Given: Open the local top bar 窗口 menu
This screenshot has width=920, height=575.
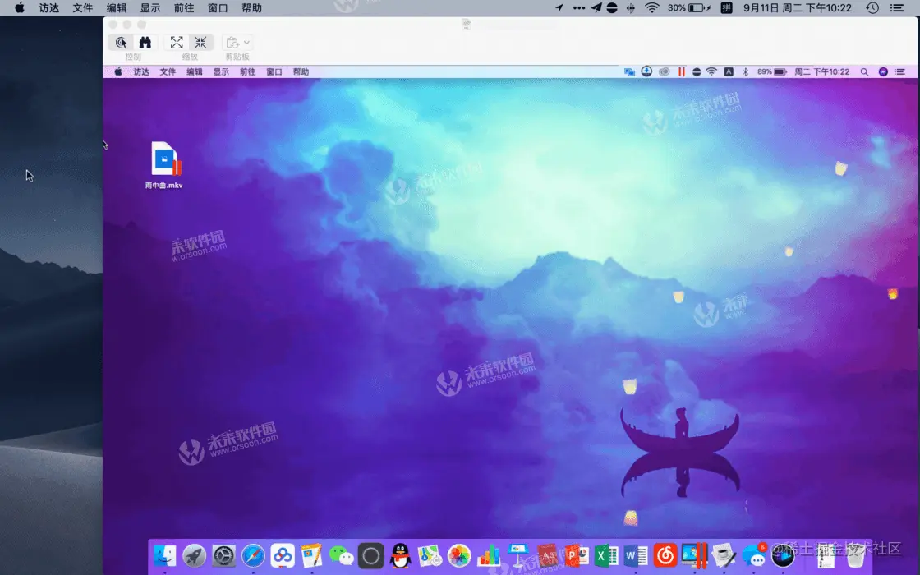Looking at the screenshot, I should (218, 7).
